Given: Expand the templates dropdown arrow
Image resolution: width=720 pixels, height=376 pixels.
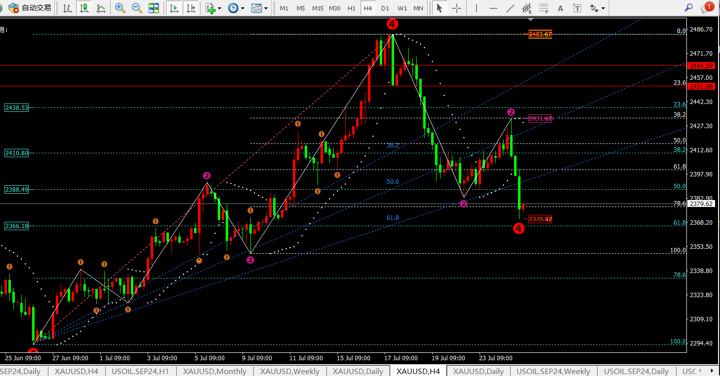Looking at the screenshot, I should coord(266,8).
